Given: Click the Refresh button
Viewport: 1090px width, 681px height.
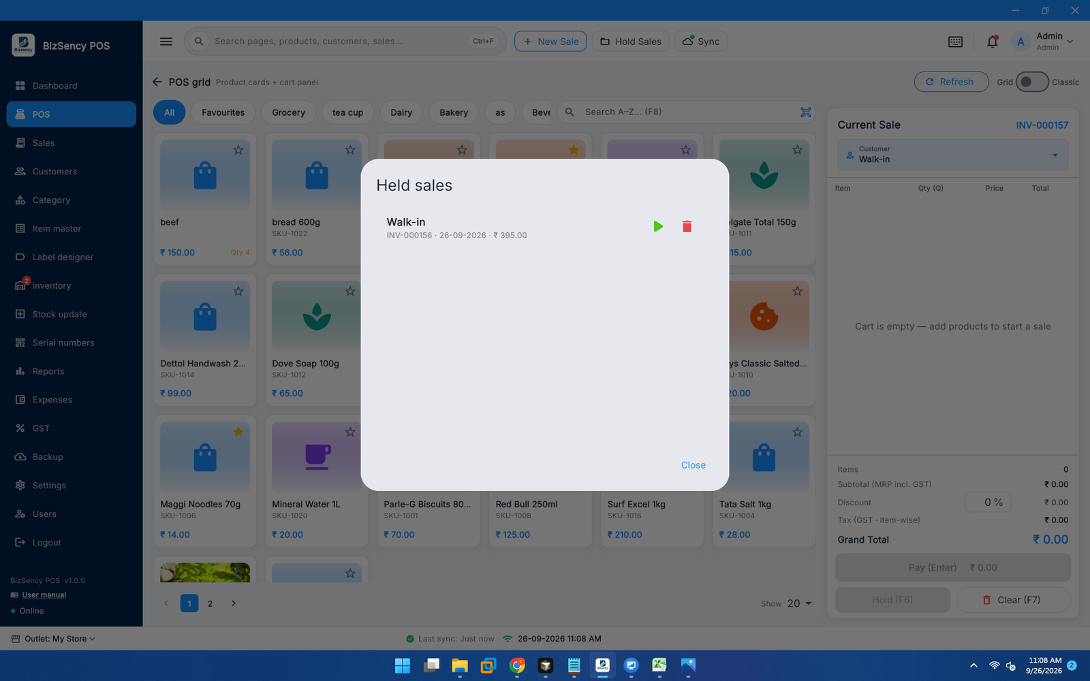Looking at the screenshot, I should [x=951, y=82].
